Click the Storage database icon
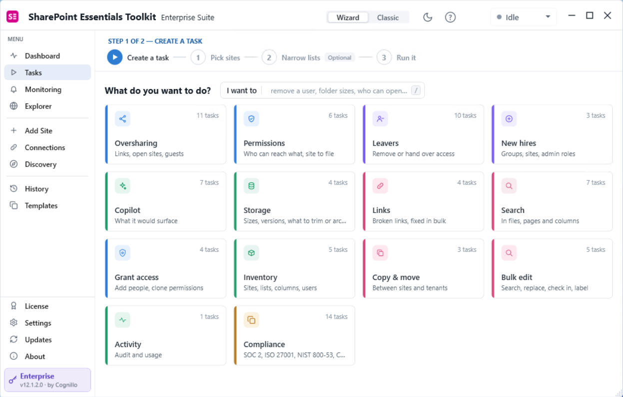 pos(251,185)
